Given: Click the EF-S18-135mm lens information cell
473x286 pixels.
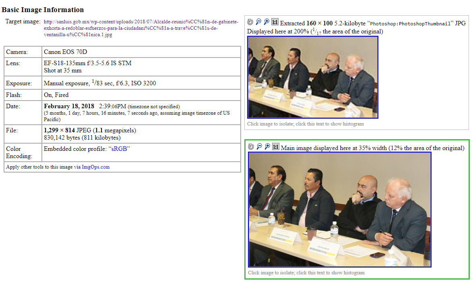Looking at the screenshot, I should 141,67.
